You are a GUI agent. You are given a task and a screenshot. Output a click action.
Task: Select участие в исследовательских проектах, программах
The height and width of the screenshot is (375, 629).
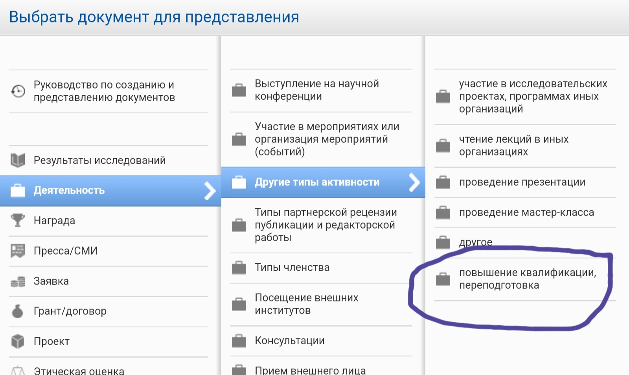tap(525, 97)
